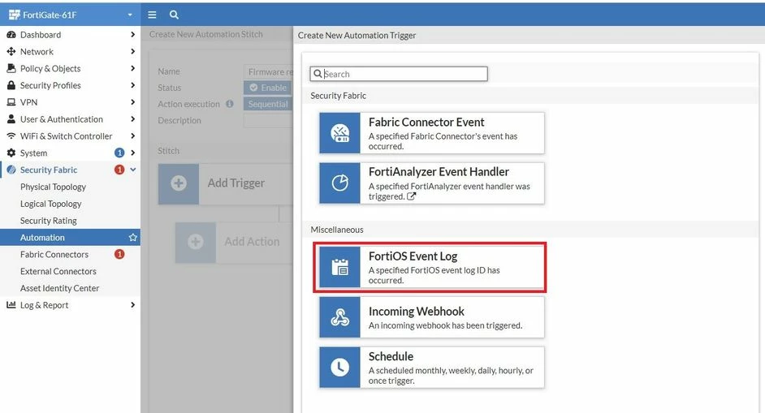Open the FortiAnalyzer external link icon
This screenshot has height=413, width=765.
pyautogui.click(x=411, y=196)
